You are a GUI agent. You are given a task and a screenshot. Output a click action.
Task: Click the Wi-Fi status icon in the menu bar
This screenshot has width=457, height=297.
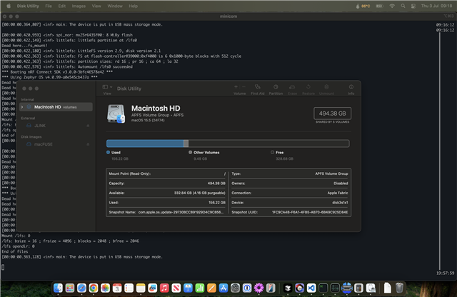pos(392,6)
